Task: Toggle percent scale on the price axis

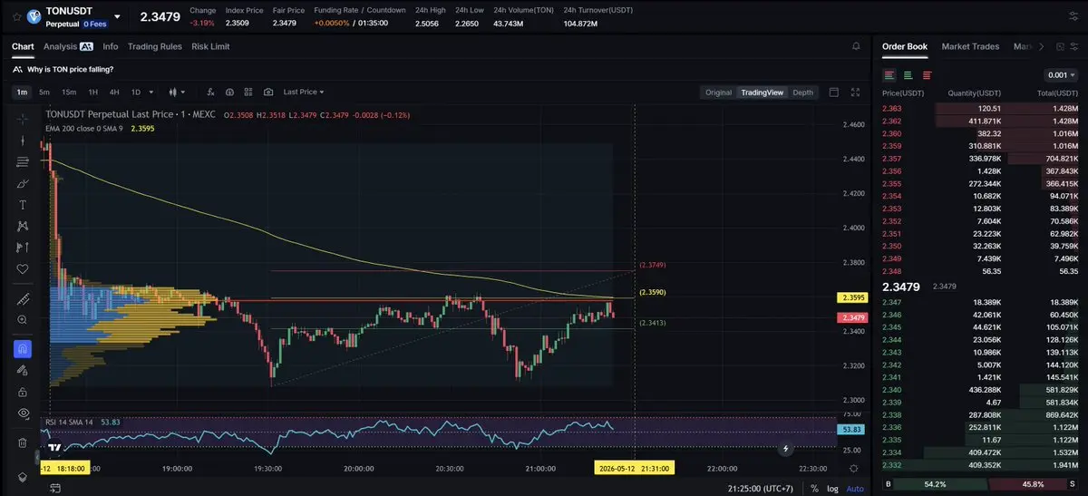Action: 816,488
